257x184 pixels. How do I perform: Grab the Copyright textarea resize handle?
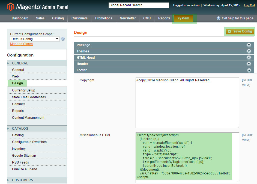tap(238, 127)
